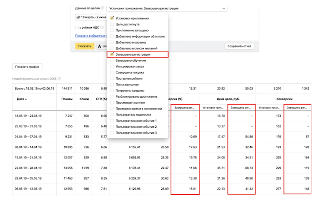
Task: Click the Показы column header
Action: (x=67, y=99)
